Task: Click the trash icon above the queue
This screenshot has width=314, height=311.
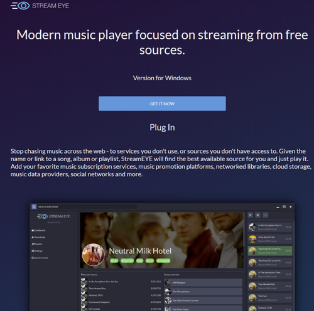Action: pos(251,215)
